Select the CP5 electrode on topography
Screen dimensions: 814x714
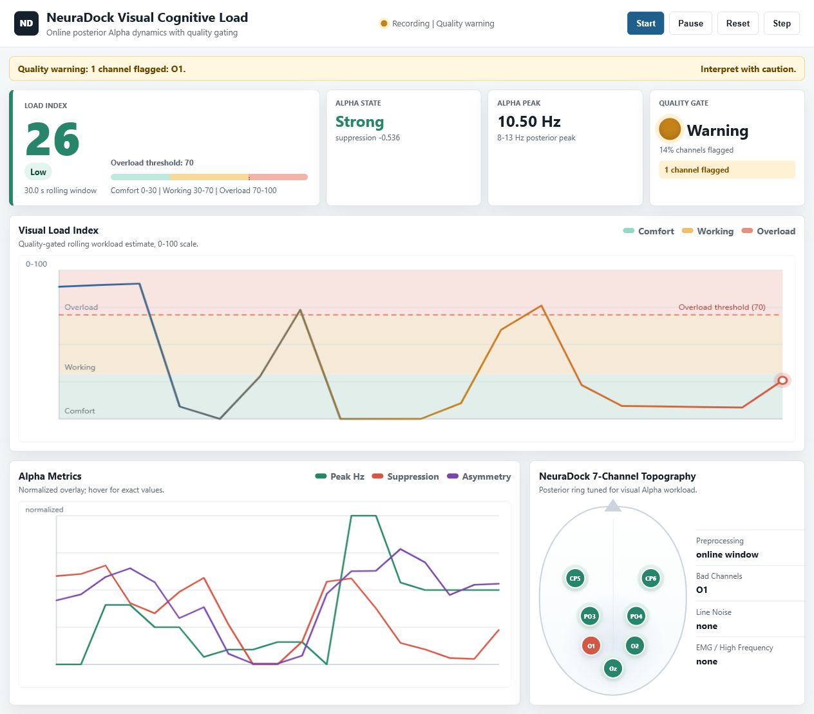pyautogui.click(x=574, y=578)
